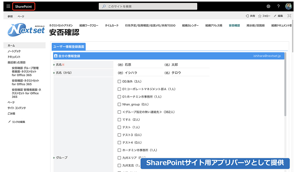Image resolution: width=297 pixels, height=172 pixels.
Task: Open SharePoint help via question mark icon
Action: click(x=278, y=6)
